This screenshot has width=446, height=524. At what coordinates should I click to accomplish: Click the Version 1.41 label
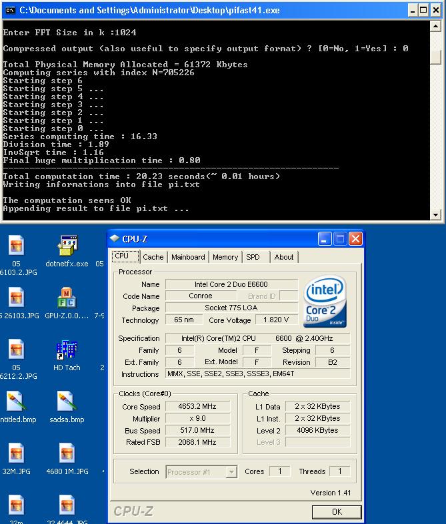tap(330, 493)
